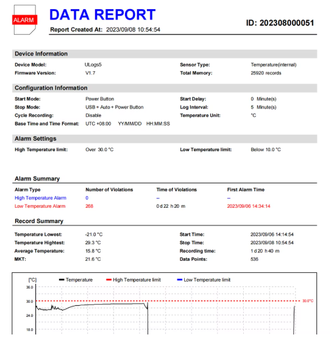
Task: Click the 30.0°C red limit label on chart
Action: click(x=308, y=301)
